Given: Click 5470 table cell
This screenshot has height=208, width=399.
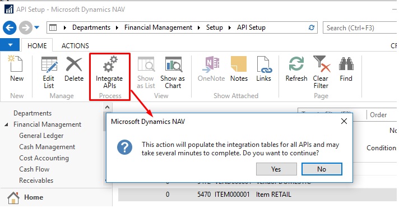Looking at the screenshot, I should point(204,195).
